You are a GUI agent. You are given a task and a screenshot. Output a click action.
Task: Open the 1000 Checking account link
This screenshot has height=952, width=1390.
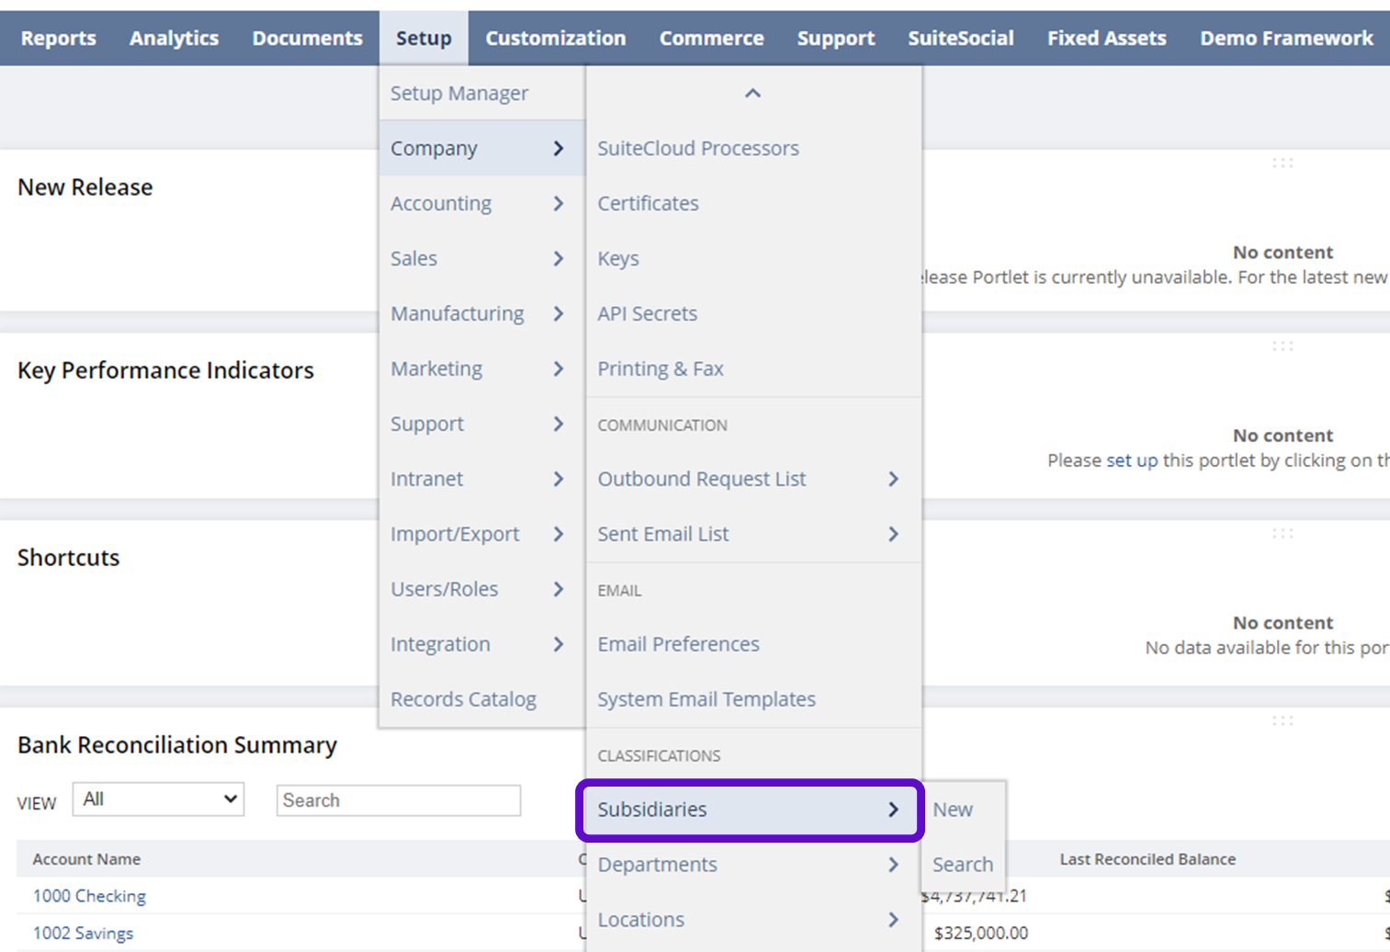tap(89, 896)
